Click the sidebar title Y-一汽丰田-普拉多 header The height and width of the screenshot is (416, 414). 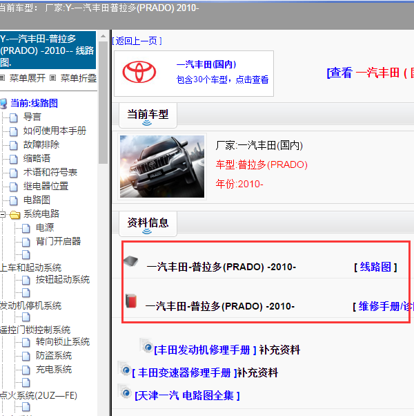48,50
